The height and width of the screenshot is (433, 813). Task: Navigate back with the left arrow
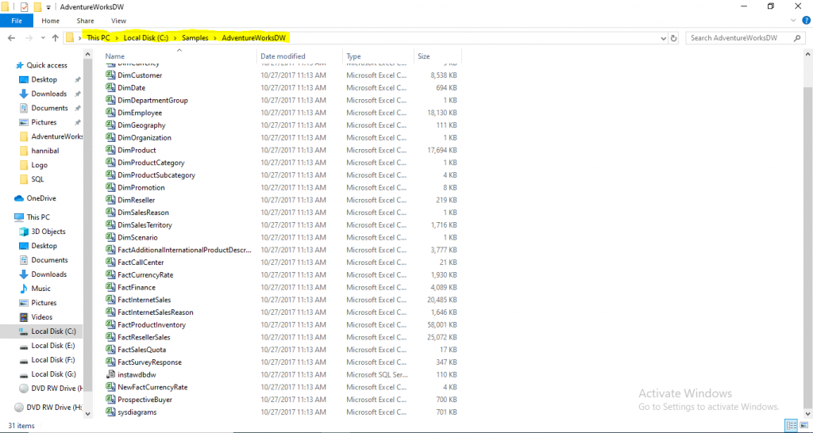[11, 38]
